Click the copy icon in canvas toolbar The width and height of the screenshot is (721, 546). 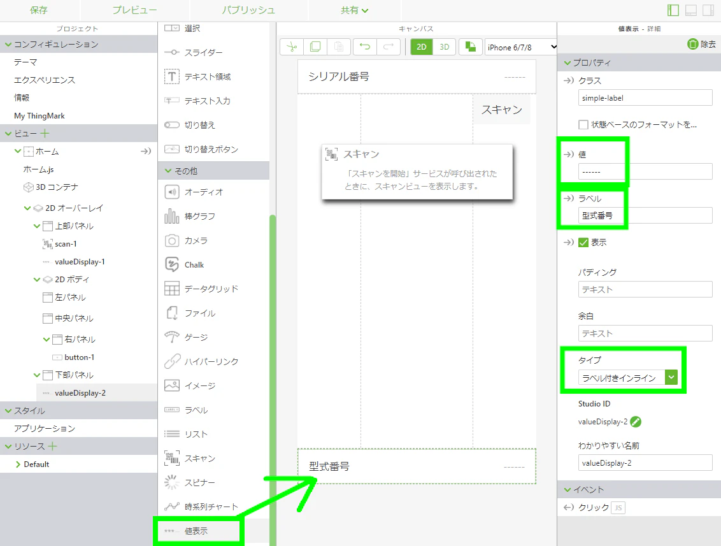315,47
